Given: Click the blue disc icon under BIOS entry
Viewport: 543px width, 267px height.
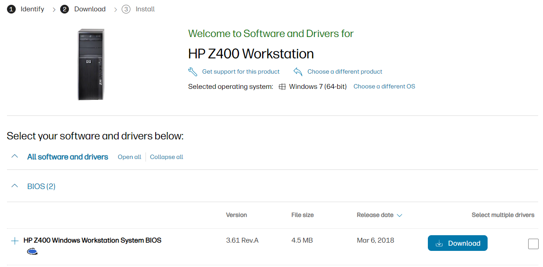Looking at the screenshot, I should [32, 251].
